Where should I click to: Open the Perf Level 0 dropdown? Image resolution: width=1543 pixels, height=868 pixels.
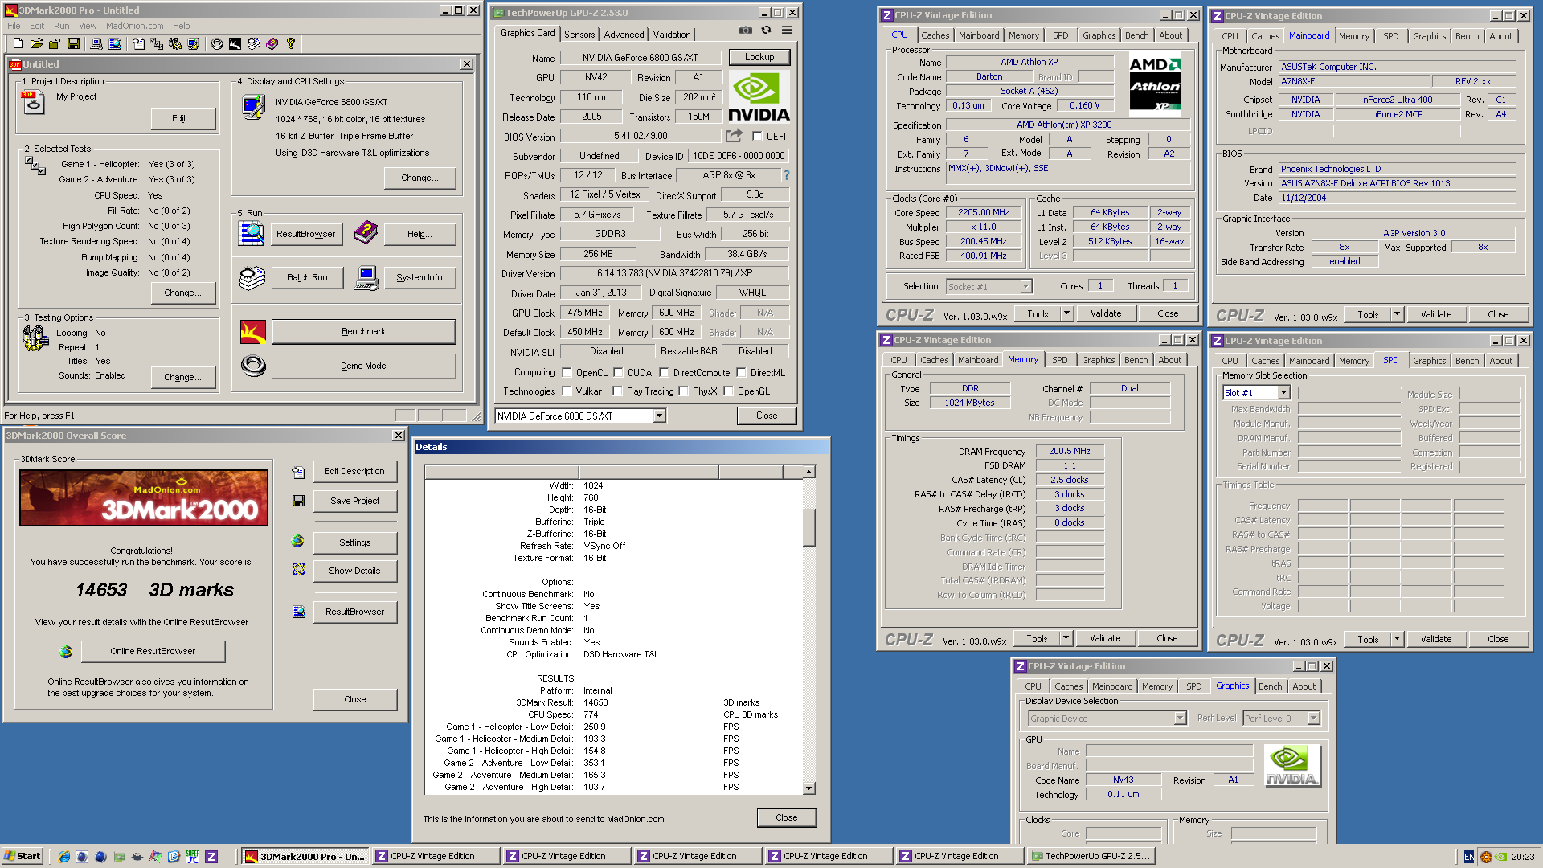tap(1313, 718)
